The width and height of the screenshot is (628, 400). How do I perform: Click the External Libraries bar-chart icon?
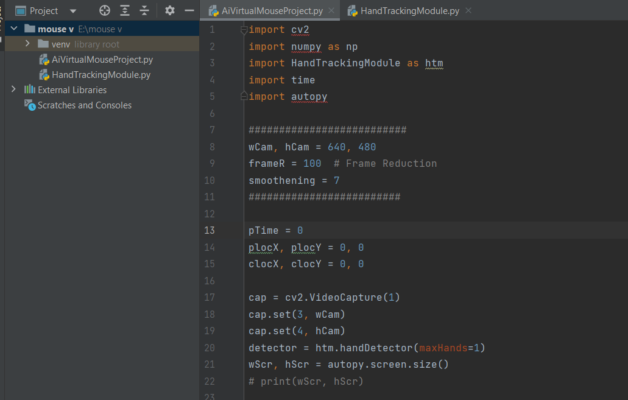(x=29, y=89)
